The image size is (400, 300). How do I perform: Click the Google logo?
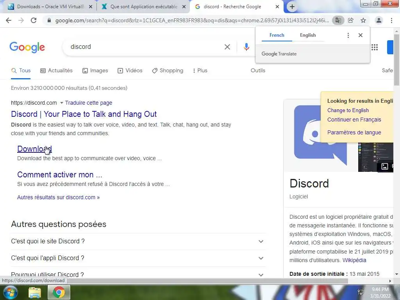pyautogui.click(x=27, y=47)
